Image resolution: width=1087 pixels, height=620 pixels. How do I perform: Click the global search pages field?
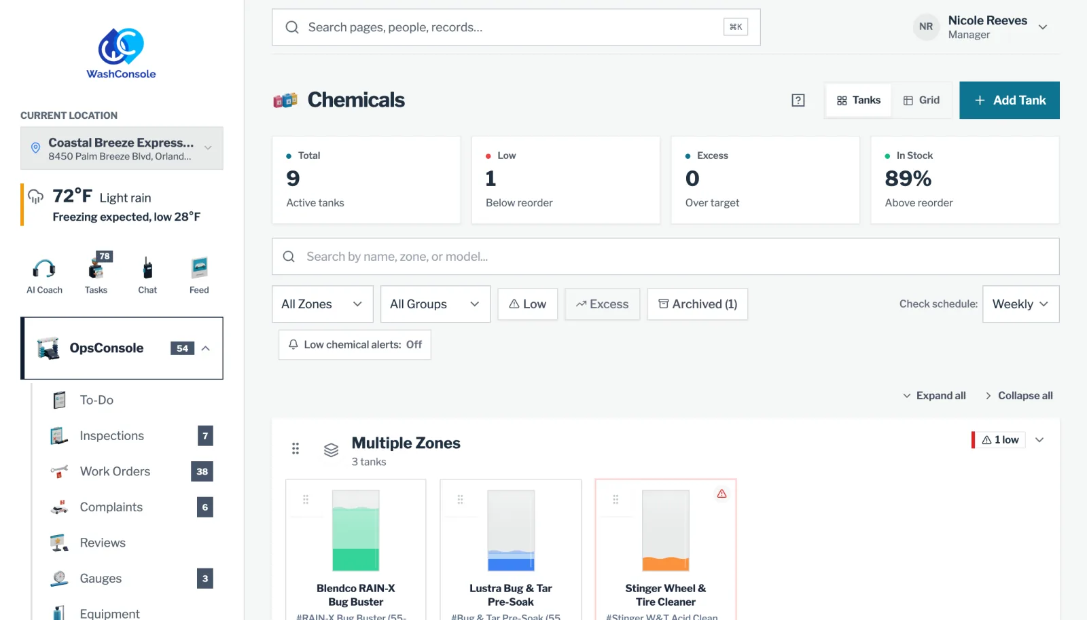[516, 27]
